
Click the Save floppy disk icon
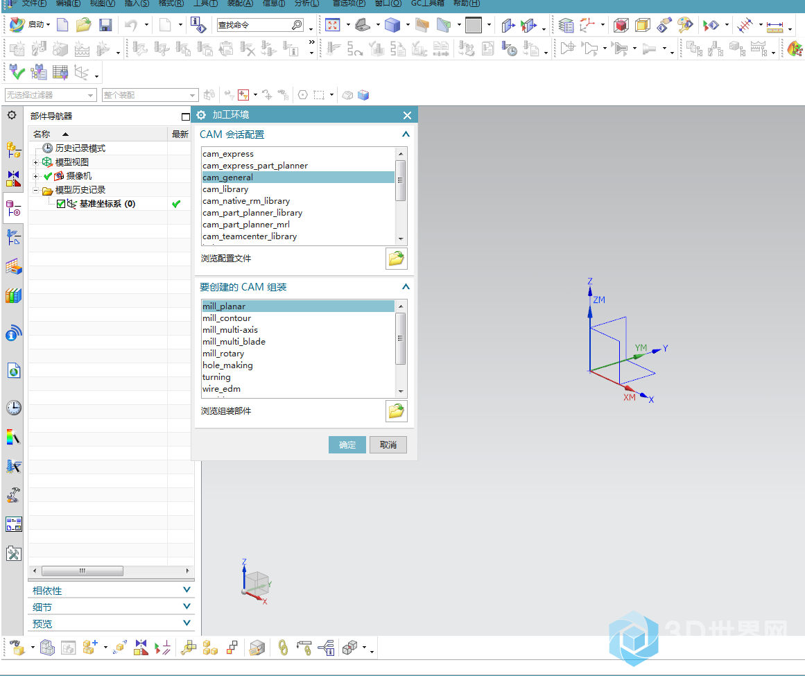(x=105, y=25)
